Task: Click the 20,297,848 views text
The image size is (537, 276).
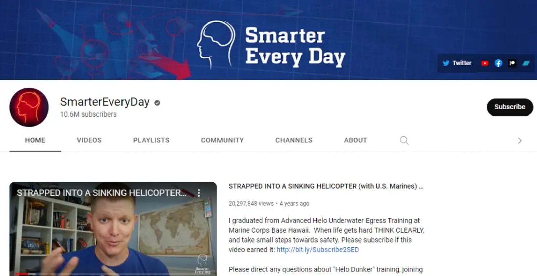Action: point(251,203)
